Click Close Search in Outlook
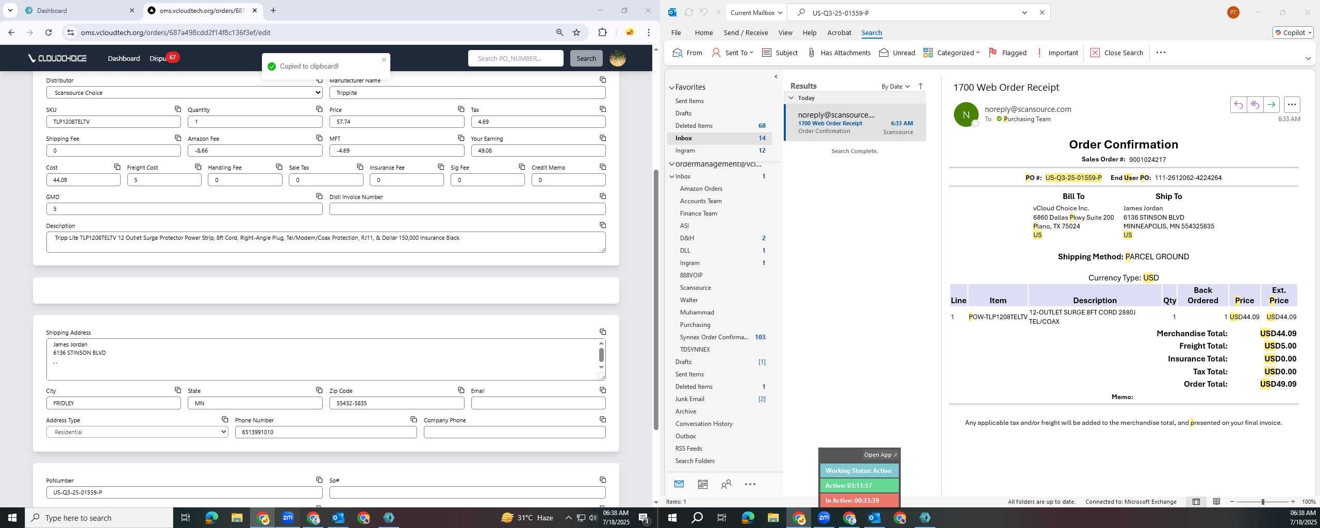Screen dimensions: 1320x528 (1117, 53)
